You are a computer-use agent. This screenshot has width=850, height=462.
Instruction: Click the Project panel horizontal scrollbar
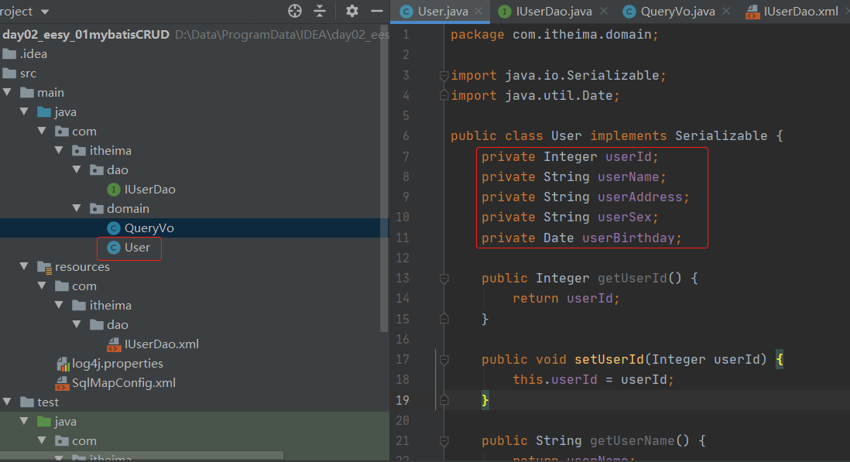(142, 454)
